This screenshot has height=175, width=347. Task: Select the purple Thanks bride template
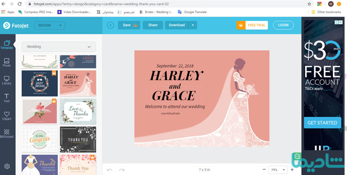pos(40,165)
